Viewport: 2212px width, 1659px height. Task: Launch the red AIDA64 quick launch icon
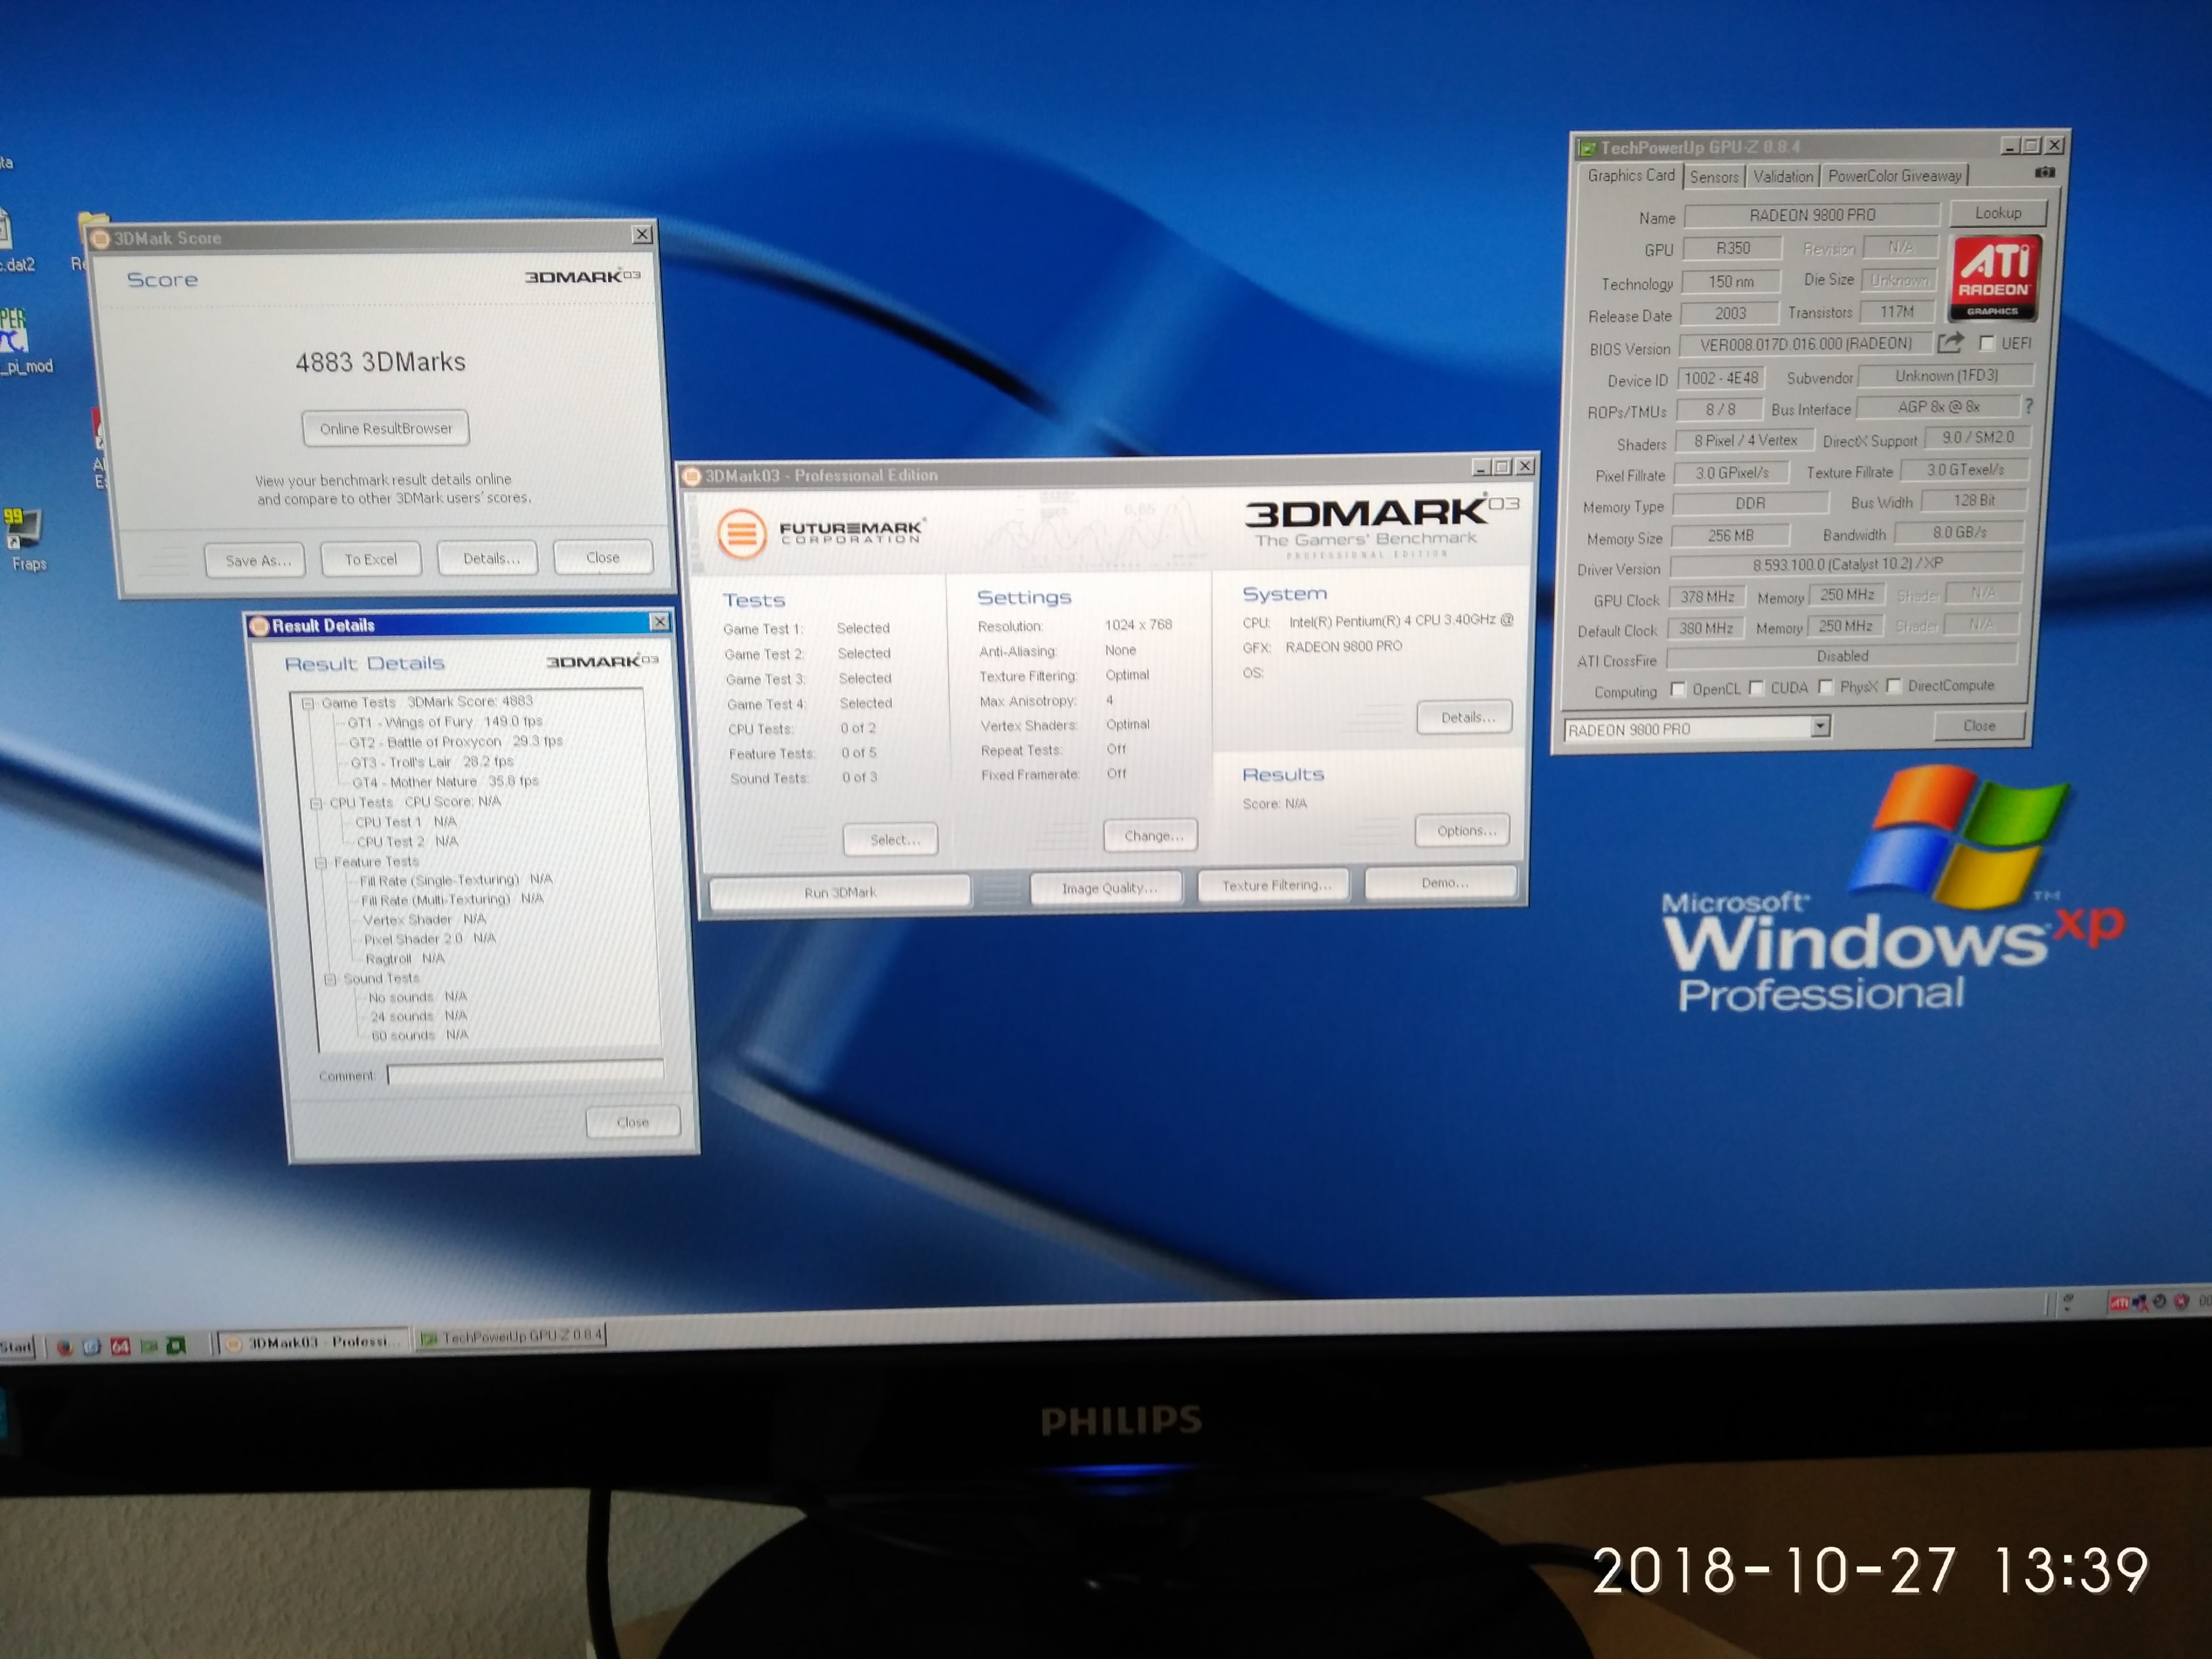[120, 1347]
